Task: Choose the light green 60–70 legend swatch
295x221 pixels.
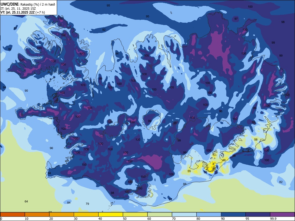Action: pos(160,215)
